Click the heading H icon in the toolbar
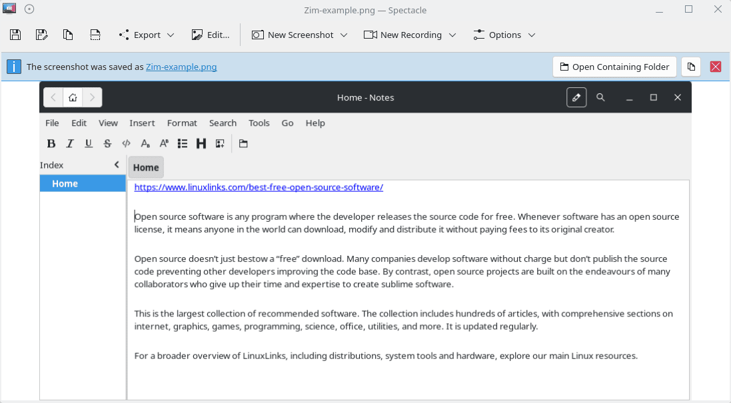 coord(201,143)
